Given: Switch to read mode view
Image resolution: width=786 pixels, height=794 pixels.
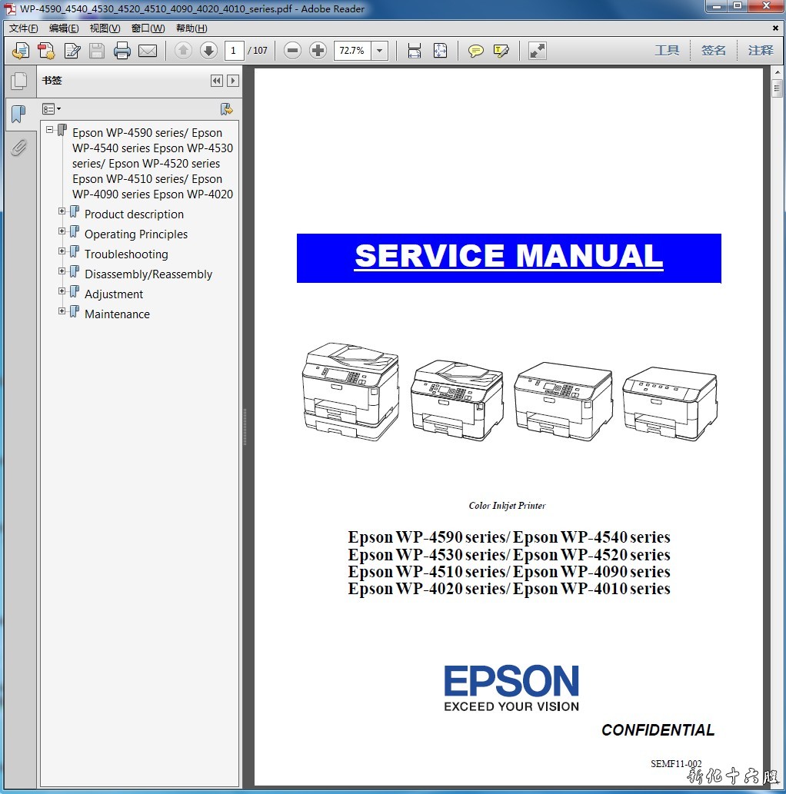Looking at the screenshot, I should (x=538, y=51).
